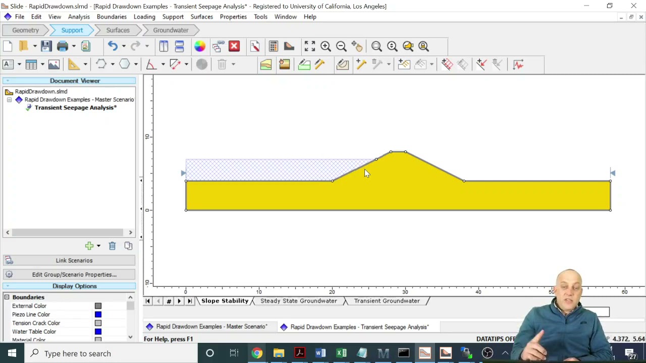Click the Zoom In magnifier
Screen dimensions: 646x363
click(326, 46)
